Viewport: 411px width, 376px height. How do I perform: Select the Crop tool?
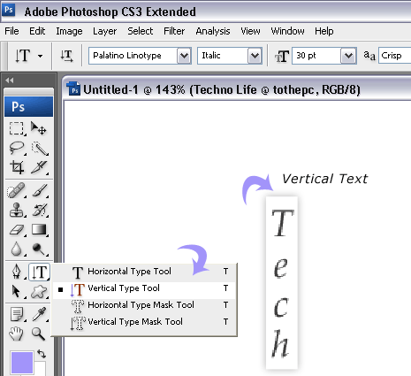coord(17,167)
